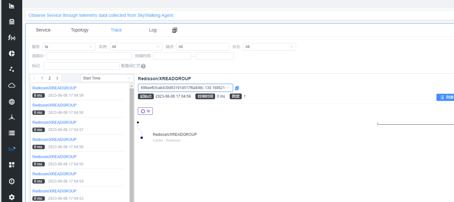Open the SkyWalking Sw self-observability icon

click(x=11, y=149)
